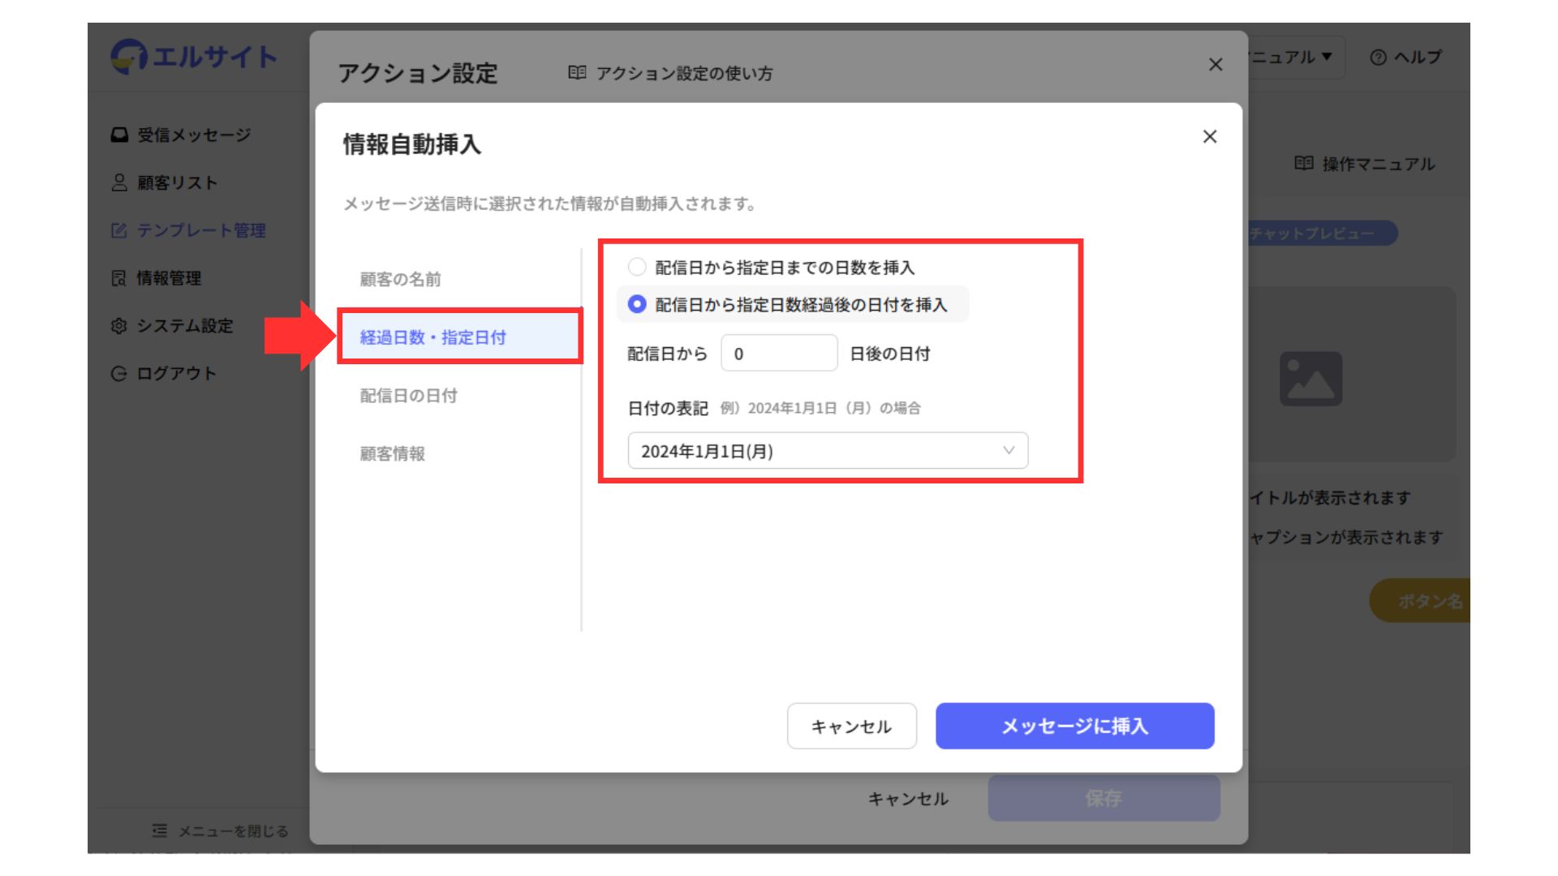This screenshot has width=1558, height=876.
Task: Select radio 配信日から指定日までの日数を挿入
Action: 637,267
